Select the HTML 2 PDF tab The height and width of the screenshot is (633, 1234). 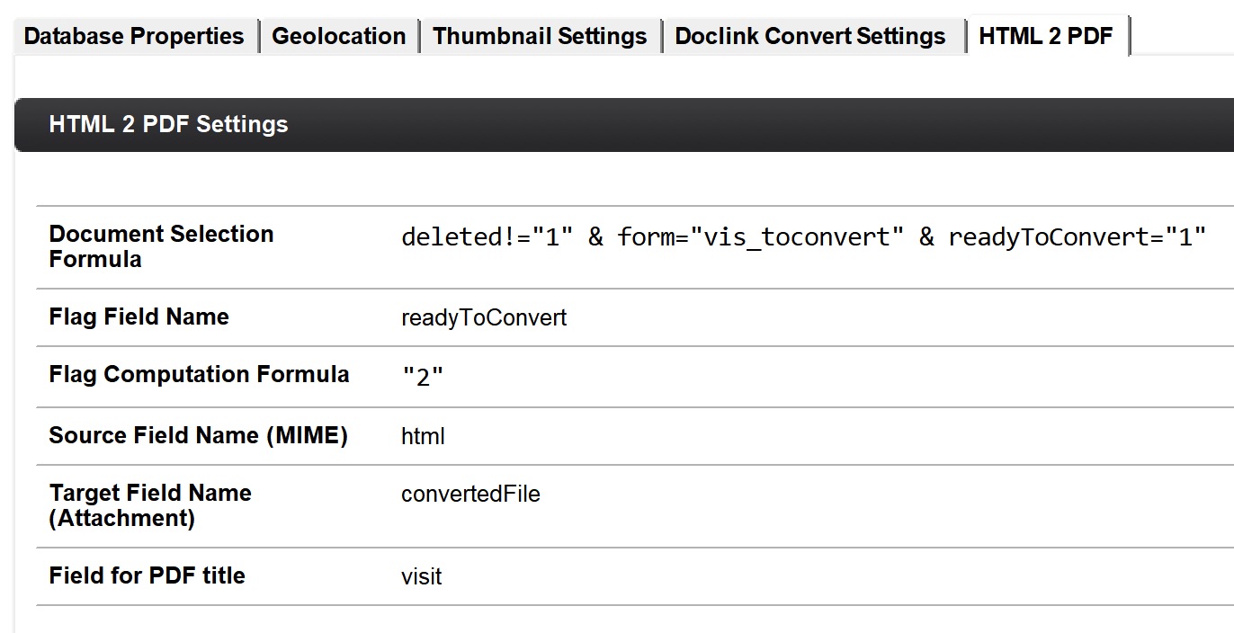(x=1046, y=37)
